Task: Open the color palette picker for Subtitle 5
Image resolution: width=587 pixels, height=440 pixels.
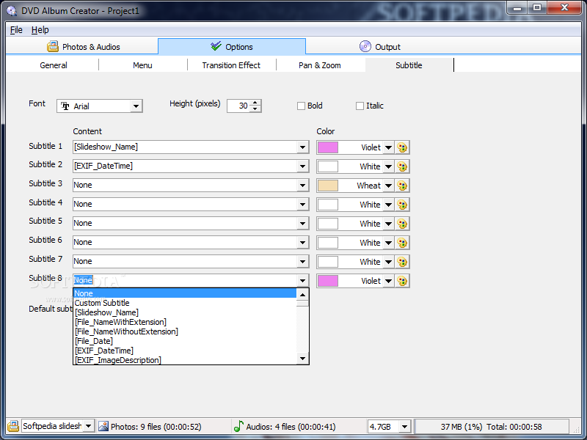Action: tap(402, 224)
